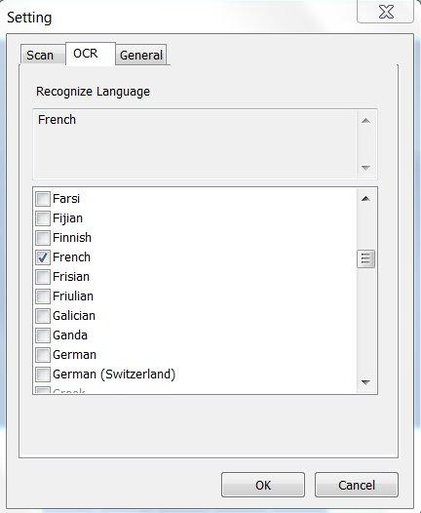Tick the Ganda language checkbox
This screenshot has width=421, height=513.
point(43,335)
